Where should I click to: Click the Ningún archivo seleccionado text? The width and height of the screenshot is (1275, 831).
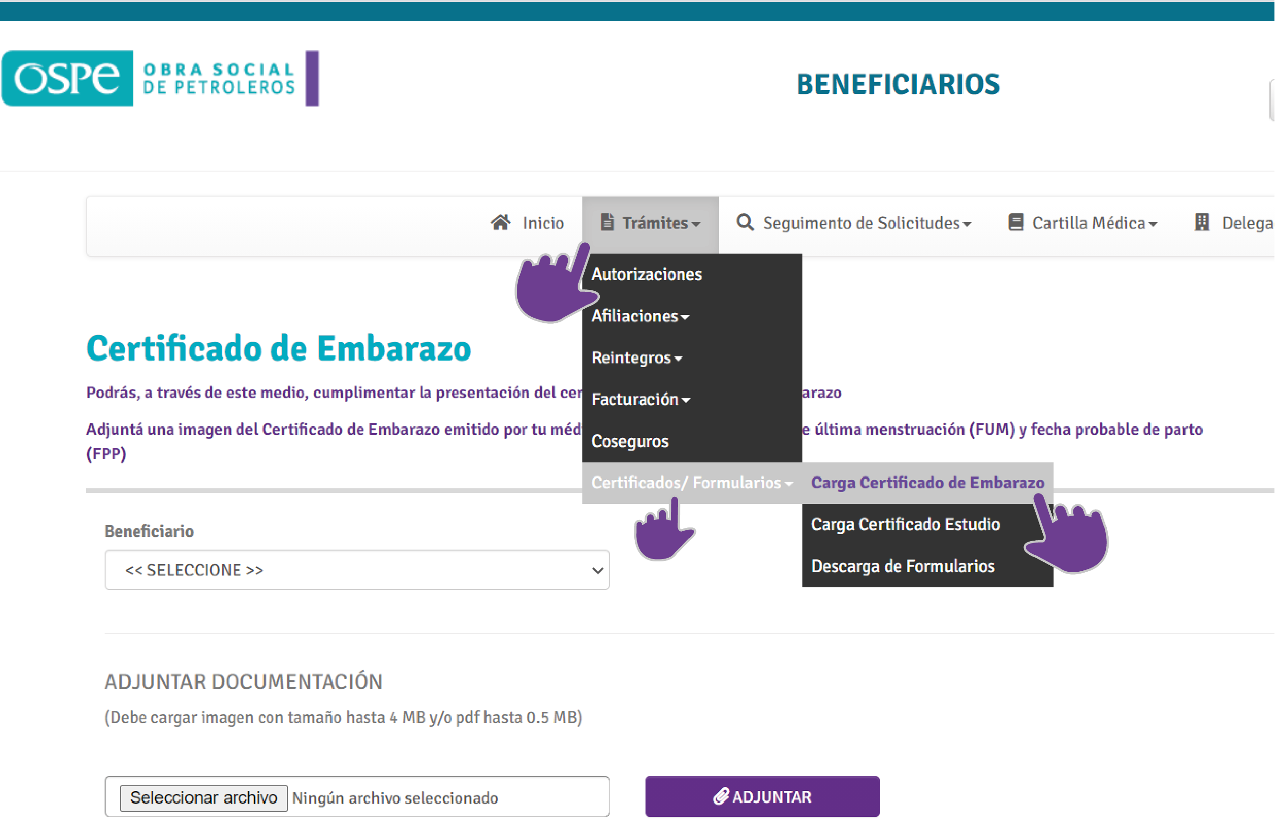click(x=395, y=798)
